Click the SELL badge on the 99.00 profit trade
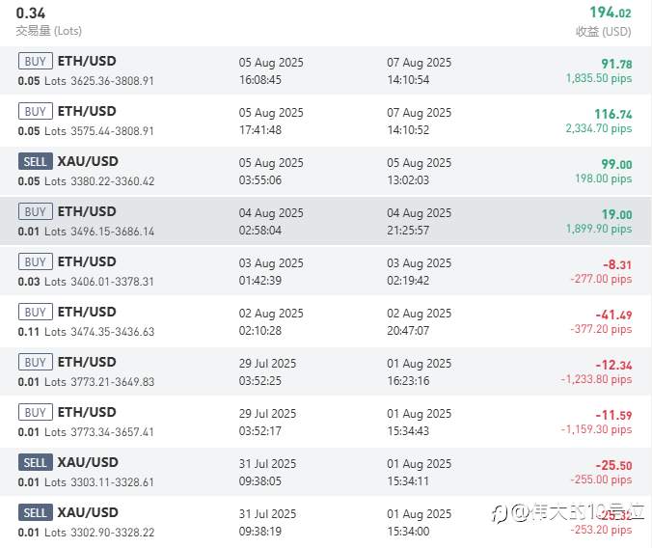 point(35,161)
